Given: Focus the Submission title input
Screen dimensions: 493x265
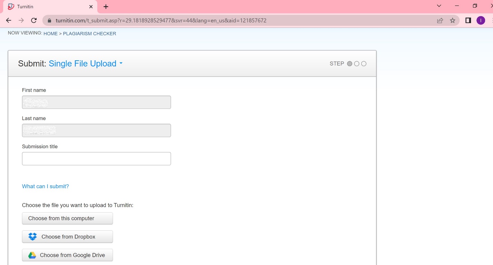Looking at the screenshot, I should pyautogui.click(x=97, y=159).
